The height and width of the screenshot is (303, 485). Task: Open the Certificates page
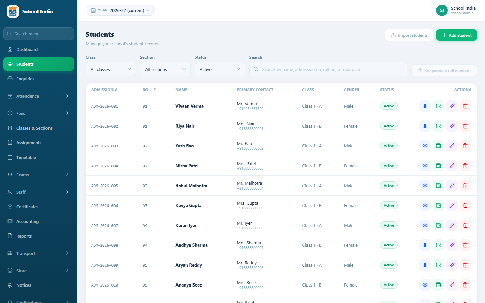point(39,207)
